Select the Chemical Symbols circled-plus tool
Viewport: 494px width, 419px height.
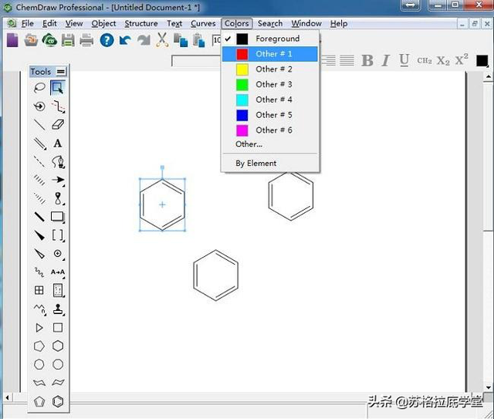58,254
